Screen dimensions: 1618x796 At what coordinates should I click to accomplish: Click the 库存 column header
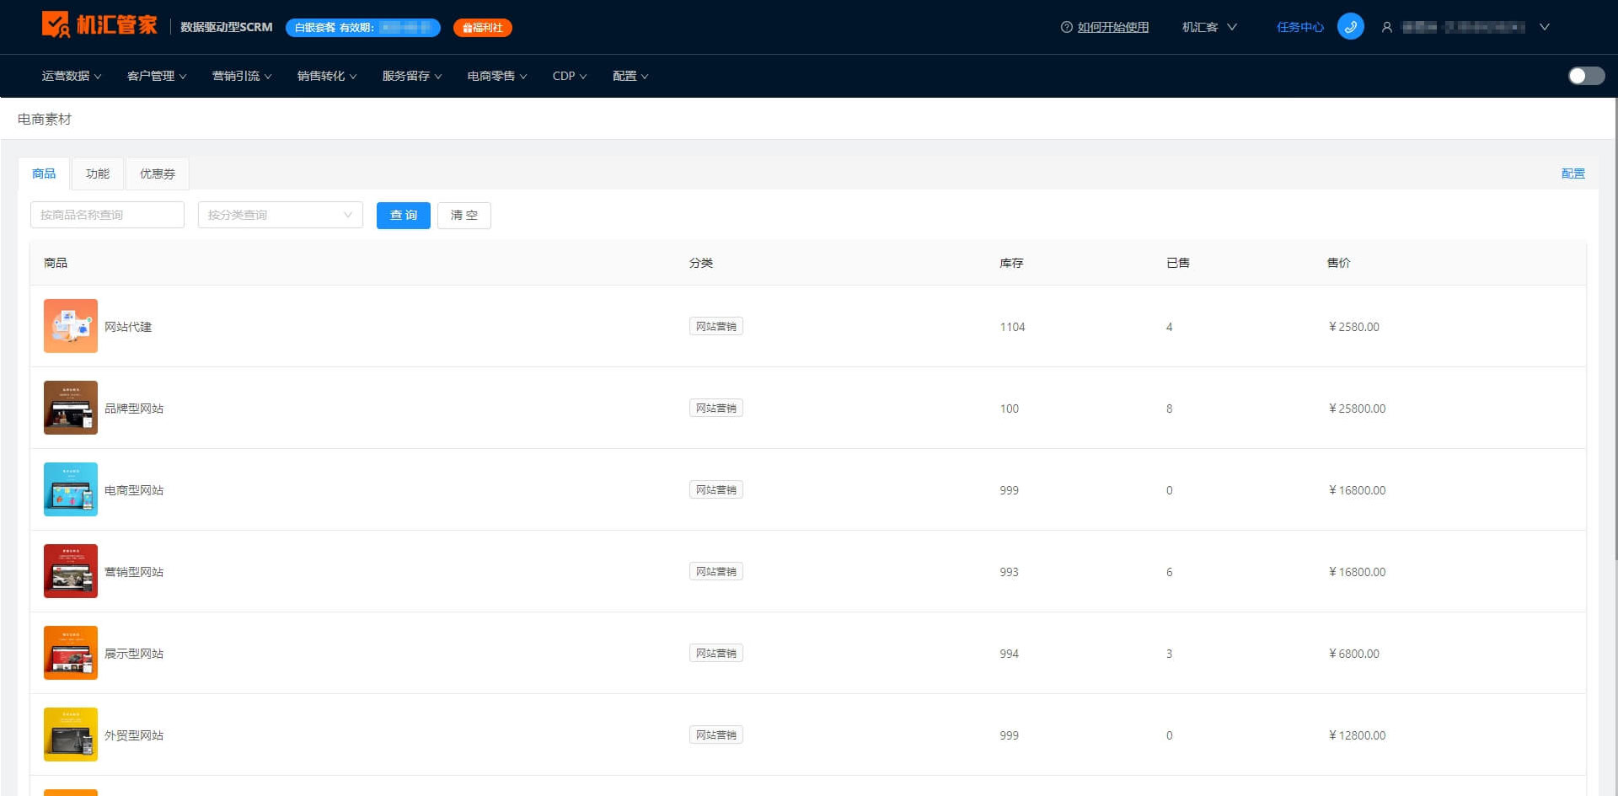click(1011, 263)
